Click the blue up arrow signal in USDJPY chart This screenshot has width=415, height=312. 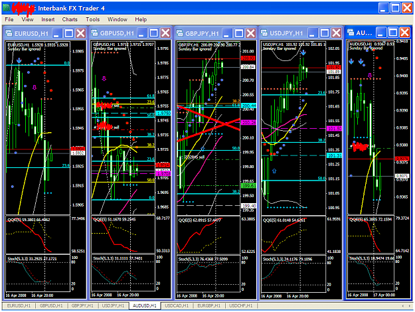click(274, 171)
